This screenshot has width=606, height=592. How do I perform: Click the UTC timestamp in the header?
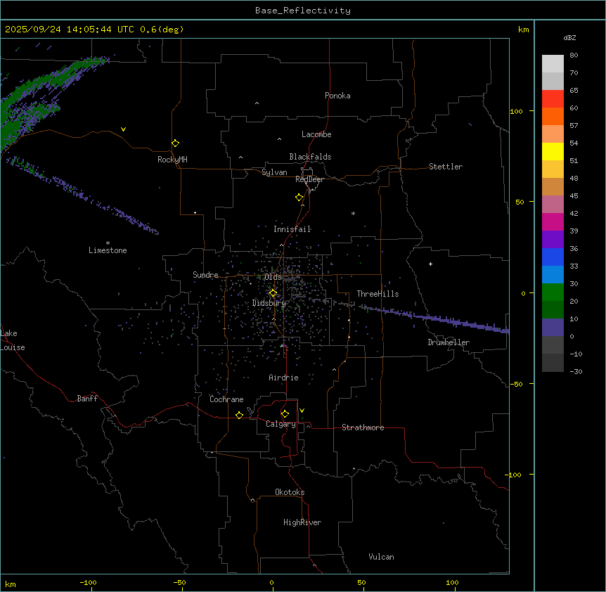pyautogui.click(x=94, y=30)
